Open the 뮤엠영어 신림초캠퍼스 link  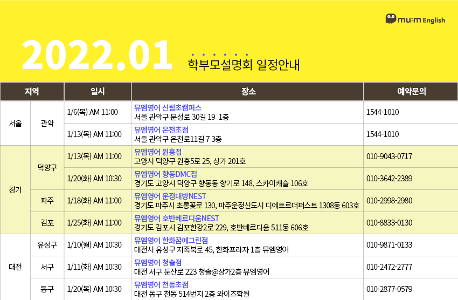coord(168,107)
